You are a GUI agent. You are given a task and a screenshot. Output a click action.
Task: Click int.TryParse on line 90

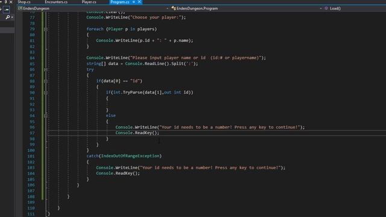coord(128,92)
